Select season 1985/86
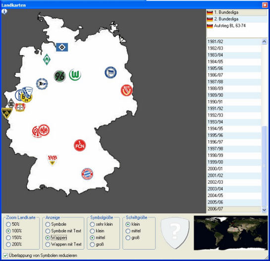 [x=234, y=68]
